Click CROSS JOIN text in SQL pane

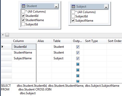pos(43,89)
